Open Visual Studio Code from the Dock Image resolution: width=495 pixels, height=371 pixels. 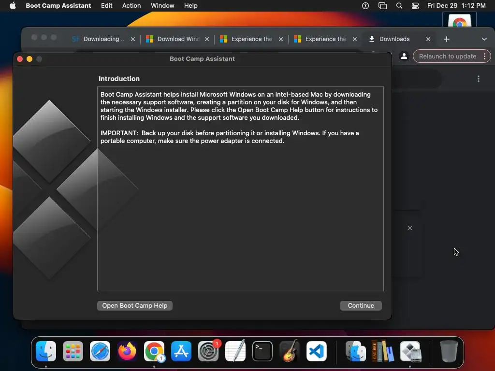pyautogui.click(x=316, y=351)
